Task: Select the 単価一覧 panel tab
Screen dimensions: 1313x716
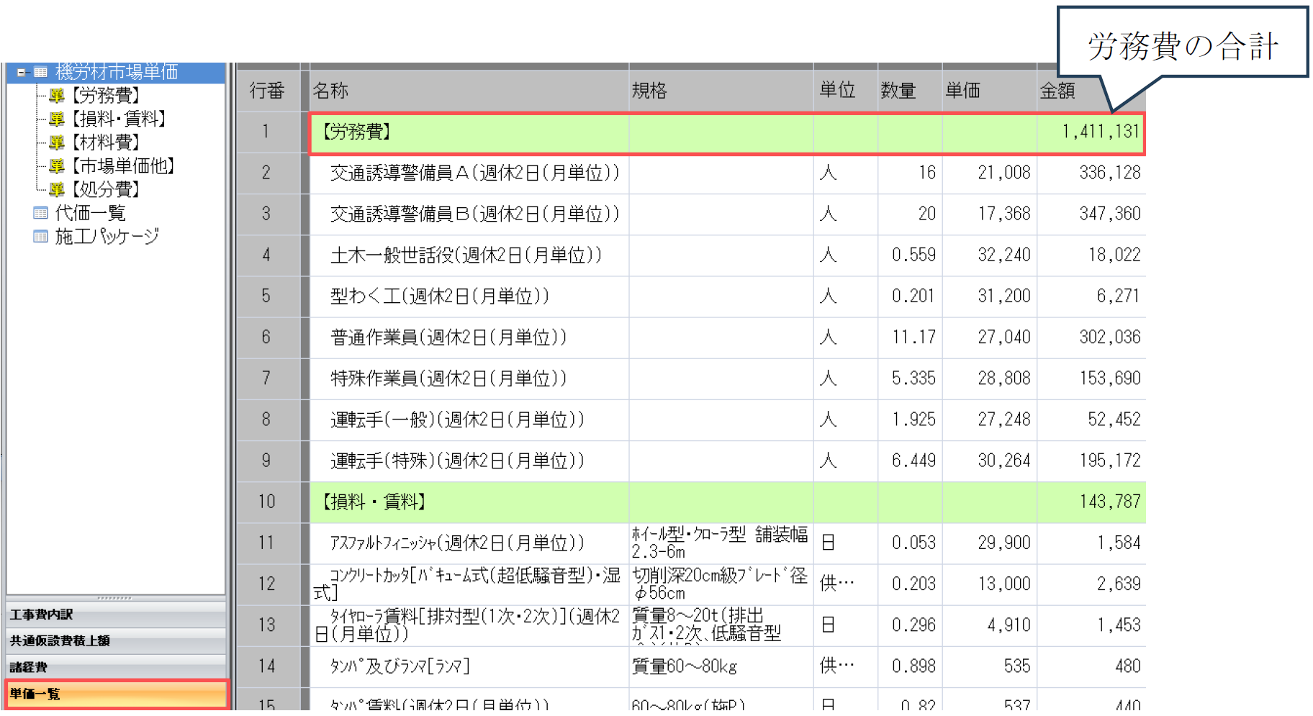Action: click(115, 694)
